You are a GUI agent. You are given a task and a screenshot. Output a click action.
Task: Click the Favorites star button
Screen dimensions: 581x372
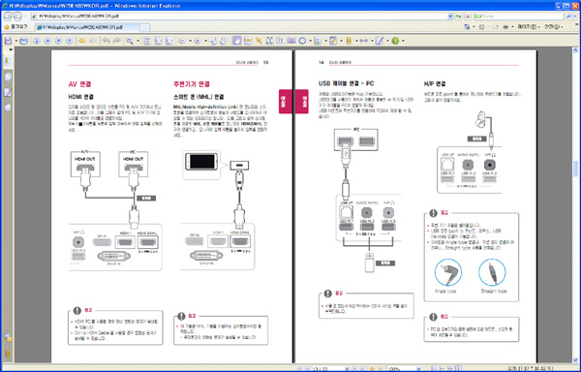click(15, 27)
